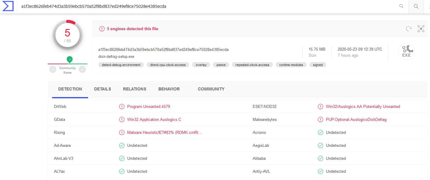Click the AegisLab undetected check icon

point(321,145)
